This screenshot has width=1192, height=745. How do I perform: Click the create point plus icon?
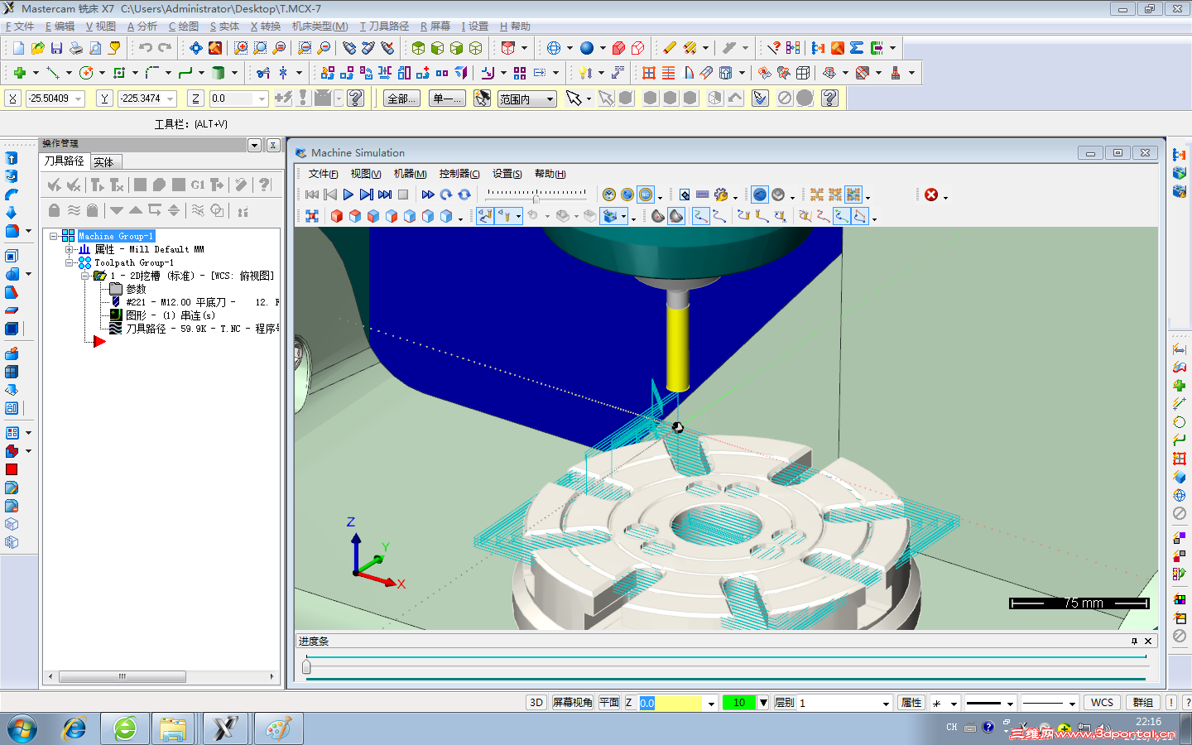coord(20,73)
